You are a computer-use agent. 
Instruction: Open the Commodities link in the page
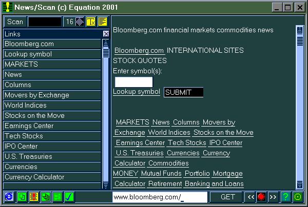tap(168, 163)
